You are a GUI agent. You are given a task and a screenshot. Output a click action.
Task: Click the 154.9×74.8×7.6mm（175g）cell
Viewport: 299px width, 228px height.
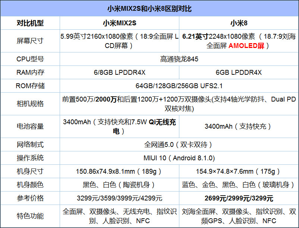239,171
